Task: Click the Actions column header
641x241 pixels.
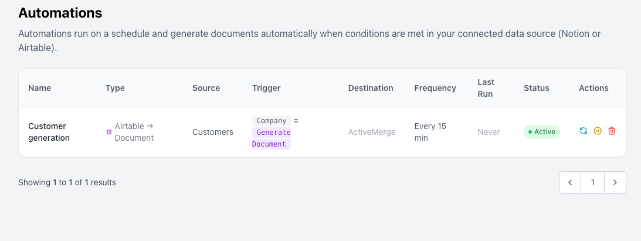Action: 593,88
